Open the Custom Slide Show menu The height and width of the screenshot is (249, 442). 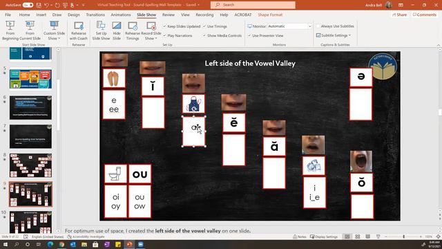pos(54,30)
